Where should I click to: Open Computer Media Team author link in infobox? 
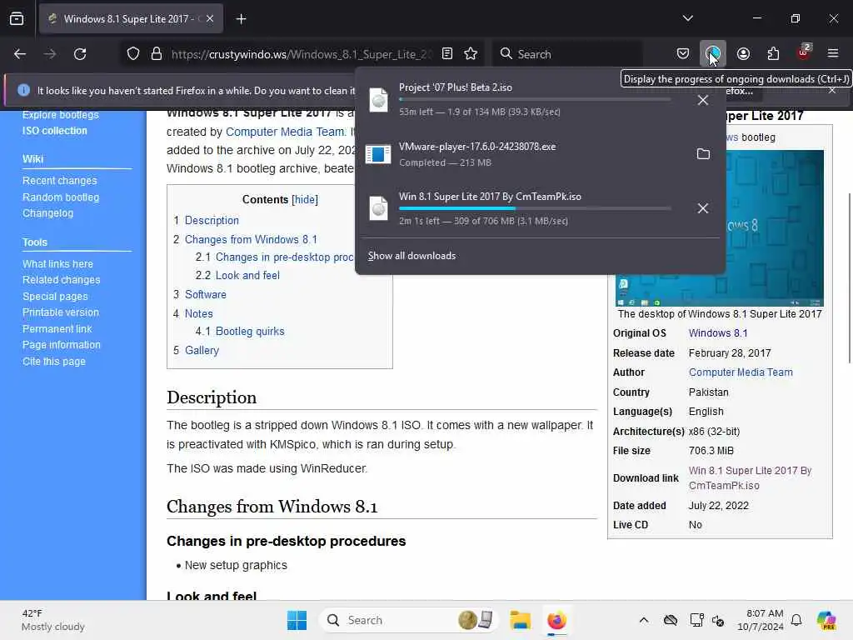coord(741,372)
